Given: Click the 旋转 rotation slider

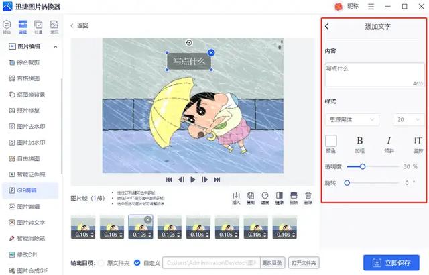Looking at the screenshot, I should point(373,183).
